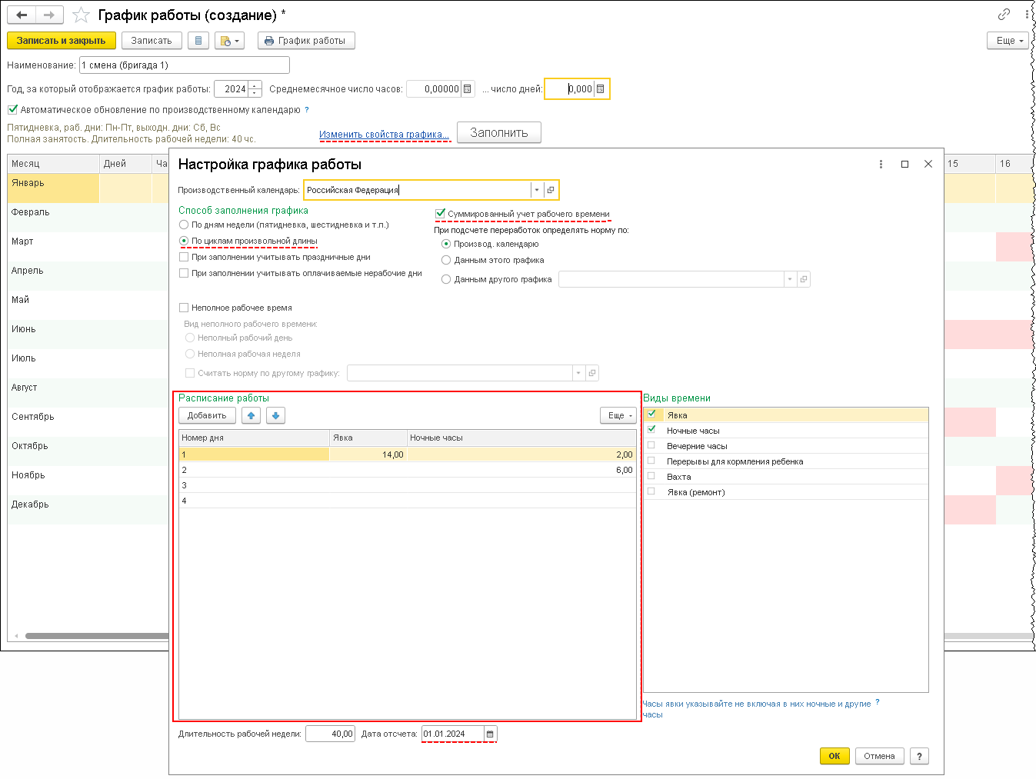Click the Наименование input field
This screenshot has width=1036, height=779.
click(x=185, y=65)
